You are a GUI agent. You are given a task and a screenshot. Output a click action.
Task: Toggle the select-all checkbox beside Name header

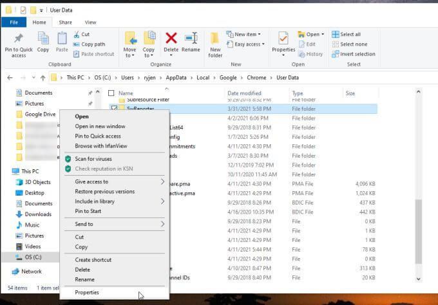coord(111,93)
